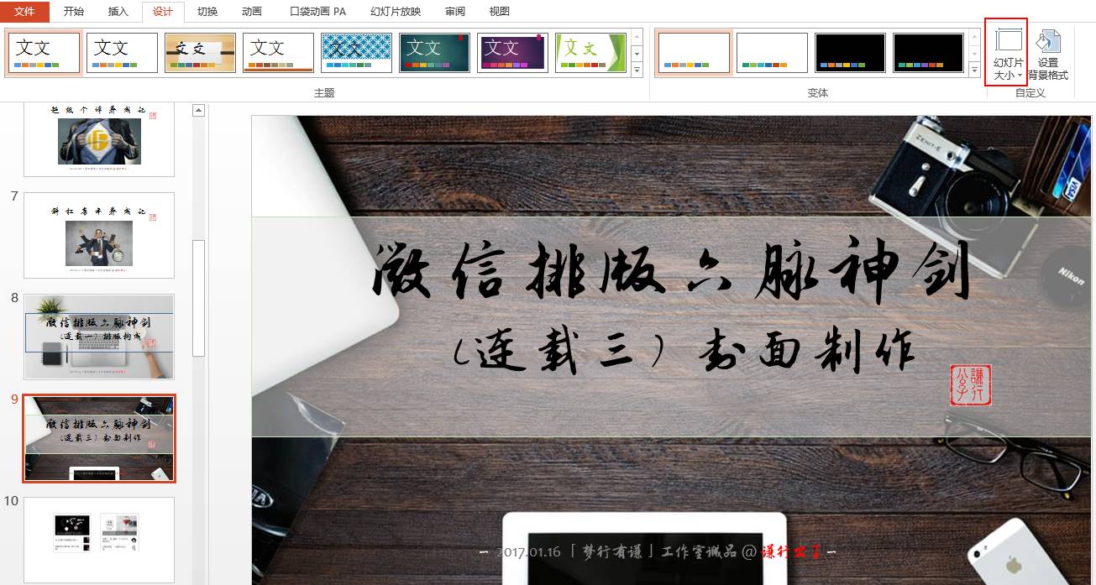Open the 口袋动画 PA tab
The height and width of the screenshot is (585, 1096).
coord(317,12)
